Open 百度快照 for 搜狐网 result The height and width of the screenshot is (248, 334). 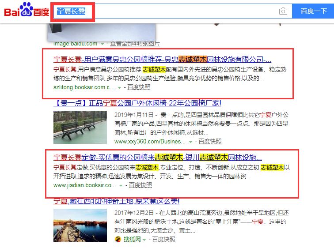tap(163, 240)
